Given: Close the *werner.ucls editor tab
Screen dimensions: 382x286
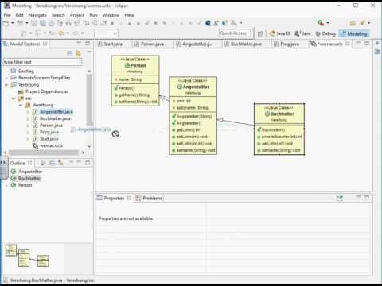Looking at the screenshot, I should pyautogui.click(x=347, y=44).
